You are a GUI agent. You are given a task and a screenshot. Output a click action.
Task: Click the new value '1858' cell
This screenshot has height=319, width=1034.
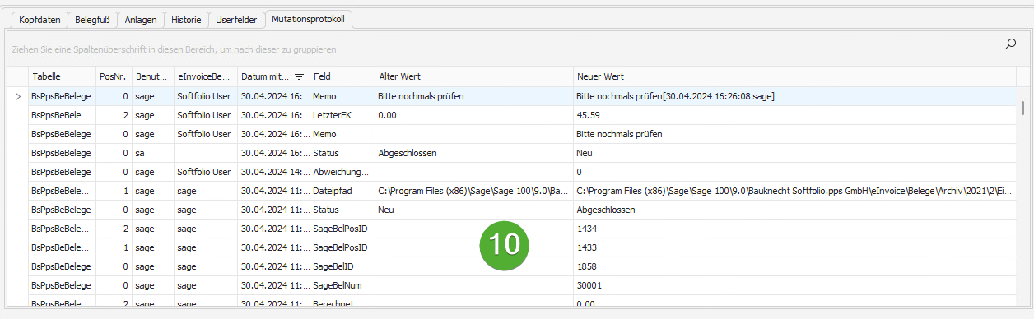click(794, 266)
